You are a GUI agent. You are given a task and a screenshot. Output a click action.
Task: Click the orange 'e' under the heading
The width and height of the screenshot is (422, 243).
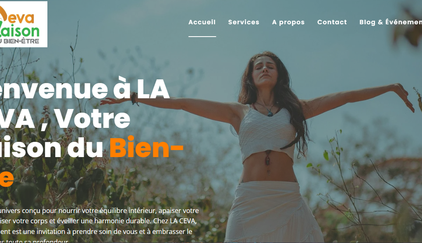click(7, 178)
